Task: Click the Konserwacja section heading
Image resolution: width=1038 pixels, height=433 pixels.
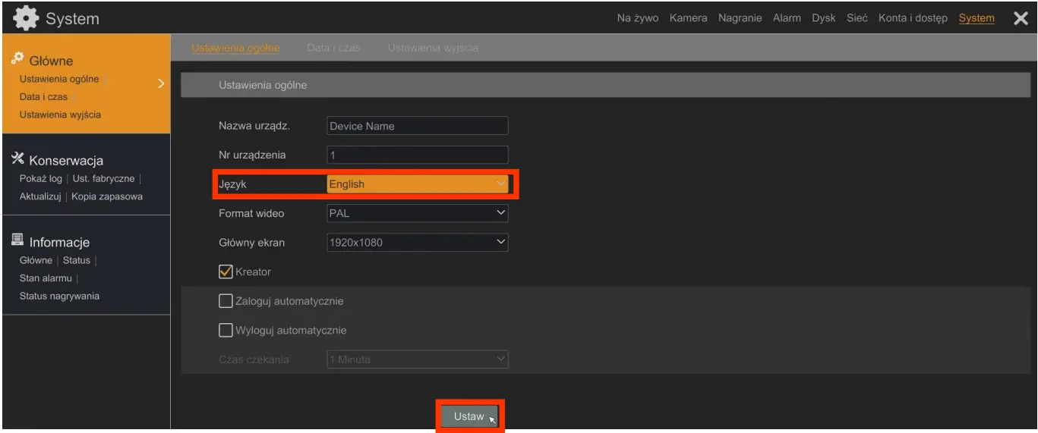Action: coord(66,160)
